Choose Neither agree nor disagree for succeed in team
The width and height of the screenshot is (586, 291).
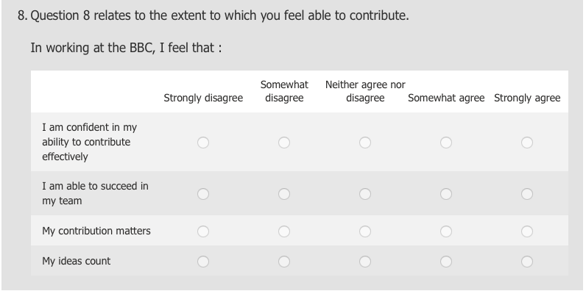coord(365,194)
